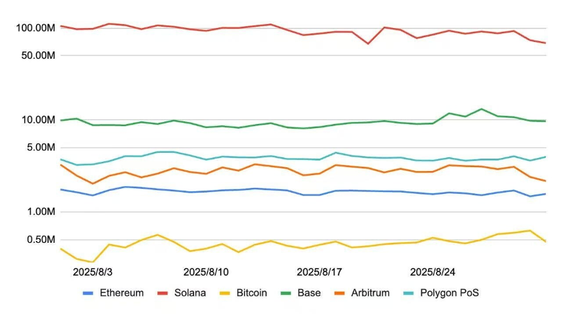Select the Base legend label
The image size is (562, 314).
(308, 293)
